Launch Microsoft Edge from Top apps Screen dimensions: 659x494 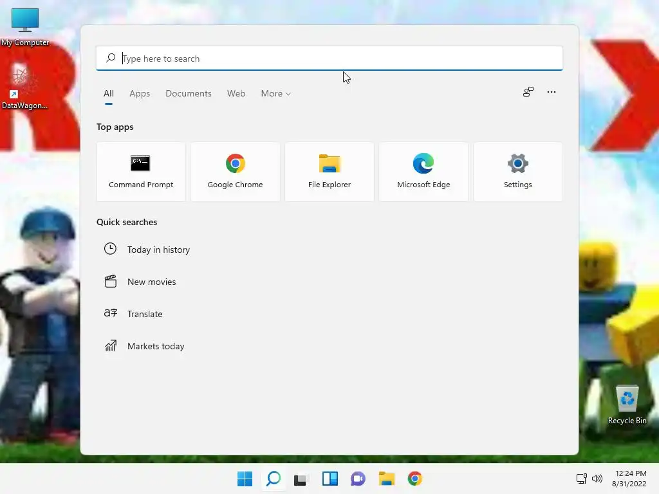[x=423, y=172]
